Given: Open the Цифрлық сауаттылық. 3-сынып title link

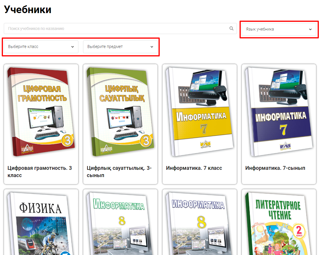Looking at the screenshot, I should [x=119, y=172].
